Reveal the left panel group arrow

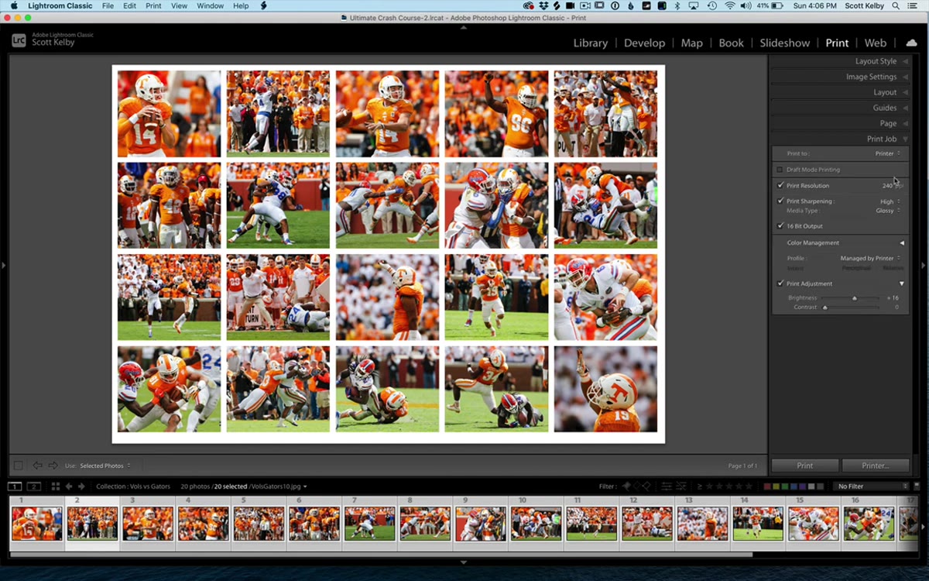pos(4,266)
